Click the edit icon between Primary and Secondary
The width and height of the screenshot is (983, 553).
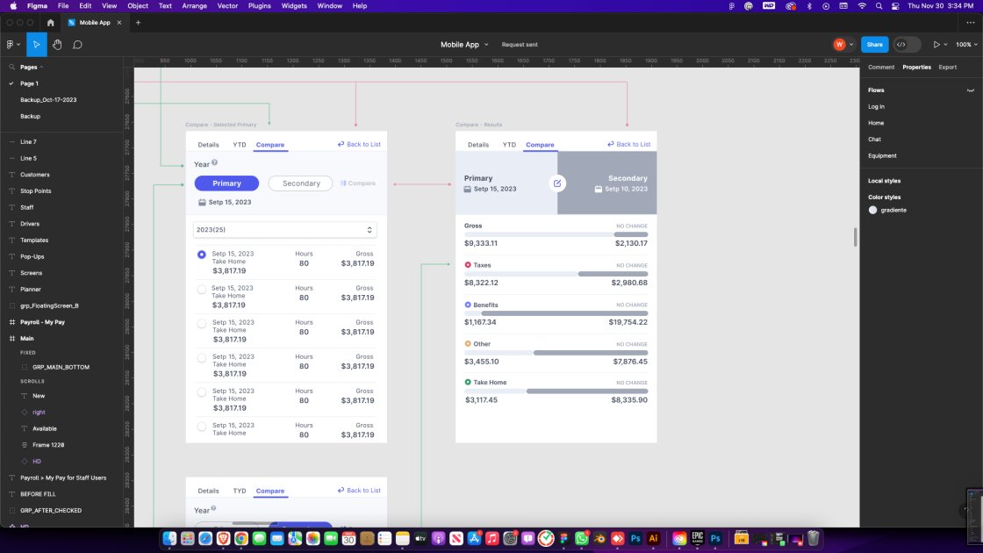coord(557,183)
